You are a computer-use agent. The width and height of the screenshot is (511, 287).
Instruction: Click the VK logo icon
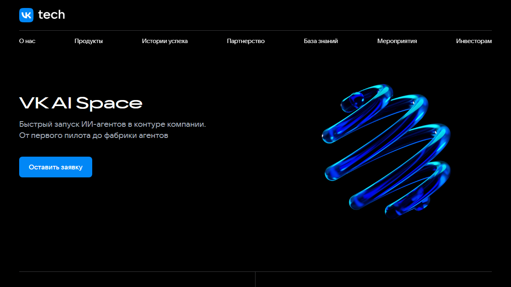pyautogui.click(x=26, y=15)
